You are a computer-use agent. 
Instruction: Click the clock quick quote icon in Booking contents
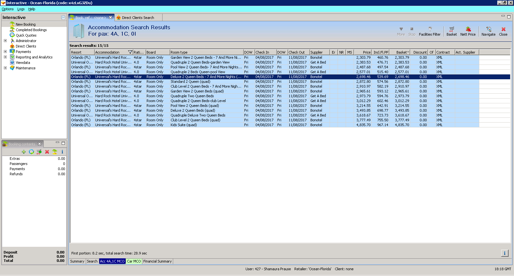(31, 152)
